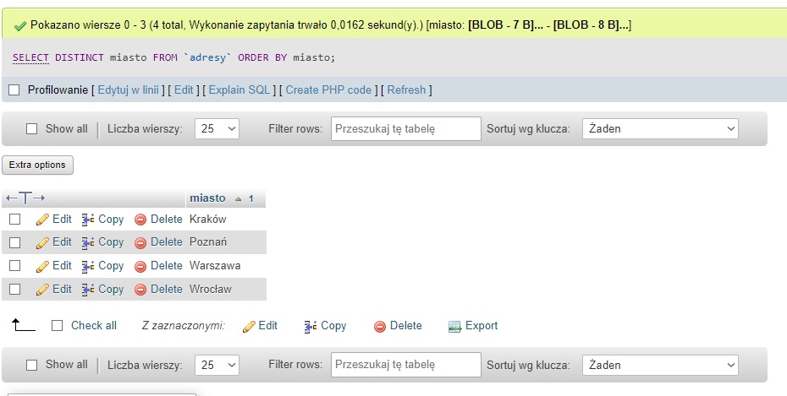The height and width of the screenshot is (396, 787).
Task: Tick the top Show all checkbox
Action: [32, 129]
